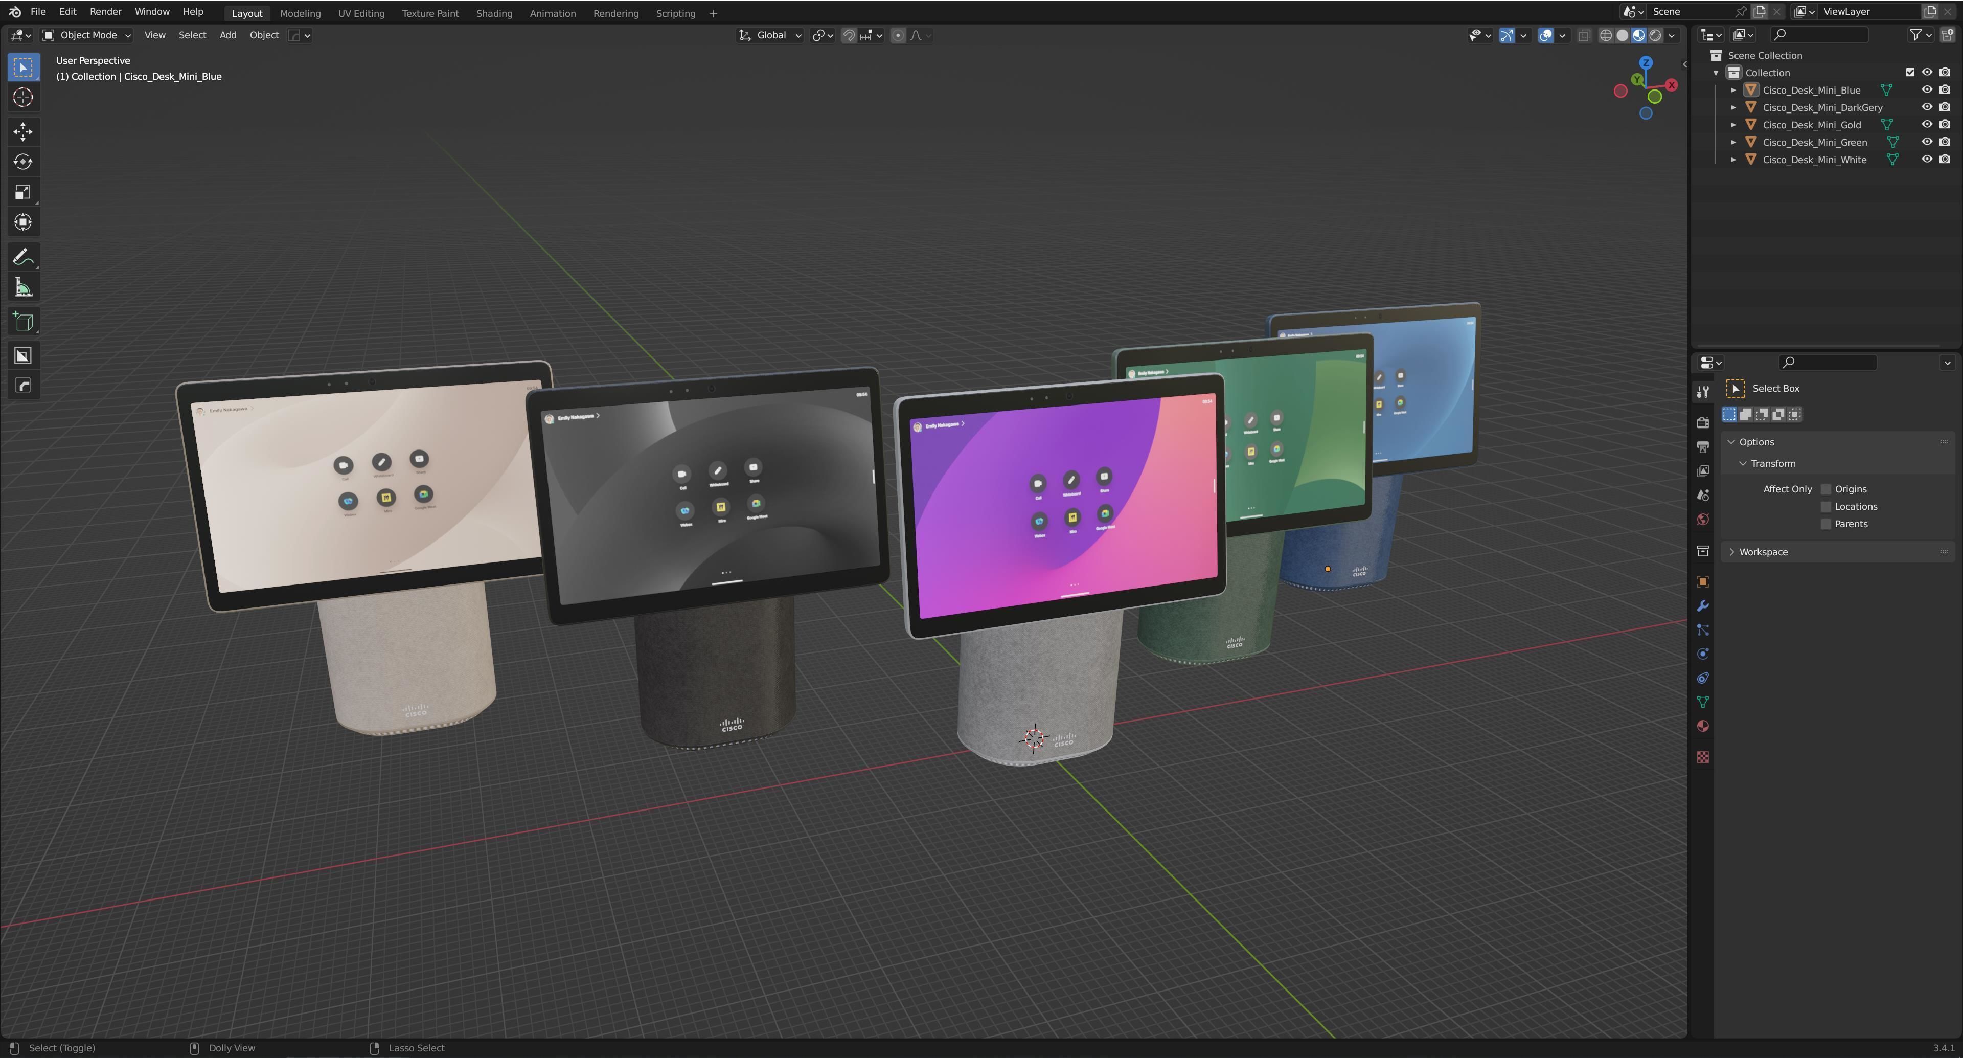Image resolution: width=1963 pixels, height=1058 pixels.
Task: Switch to the Modeling workspace tab
Action: coord(300,13)
